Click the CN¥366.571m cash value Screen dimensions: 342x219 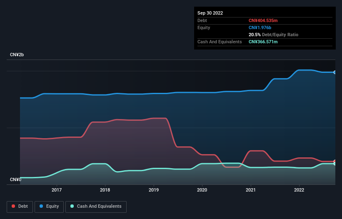263,42
